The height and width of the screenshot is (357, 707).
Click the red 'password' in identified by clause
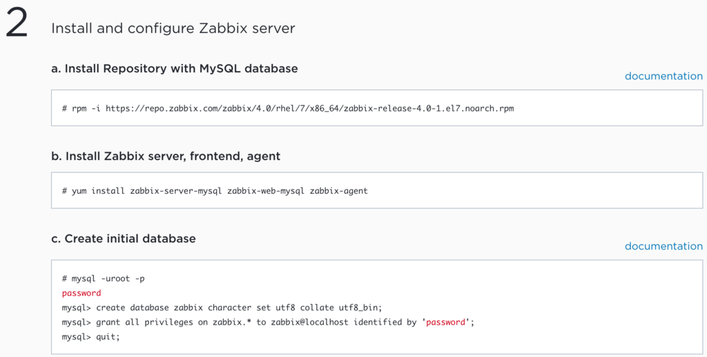point(445,322)
